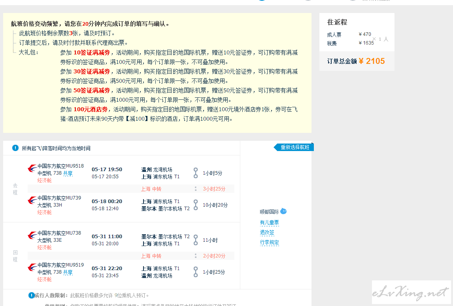Click the 30签证满减券 red text
The height and width of the screenshot is (306, 453).
click(x=92, y=72)
